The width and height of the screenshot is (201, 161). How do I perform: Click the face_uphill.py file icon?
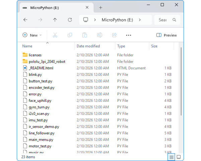(25, 100)
